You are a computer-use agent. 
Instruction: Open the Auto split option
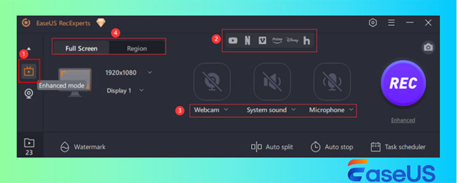click(x=272, y=147)
